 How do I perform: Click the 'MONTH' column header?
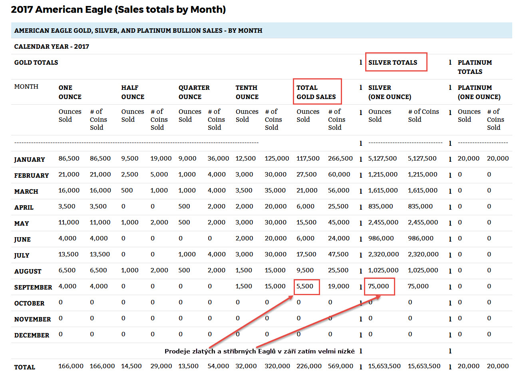click(x=26, y=86)
